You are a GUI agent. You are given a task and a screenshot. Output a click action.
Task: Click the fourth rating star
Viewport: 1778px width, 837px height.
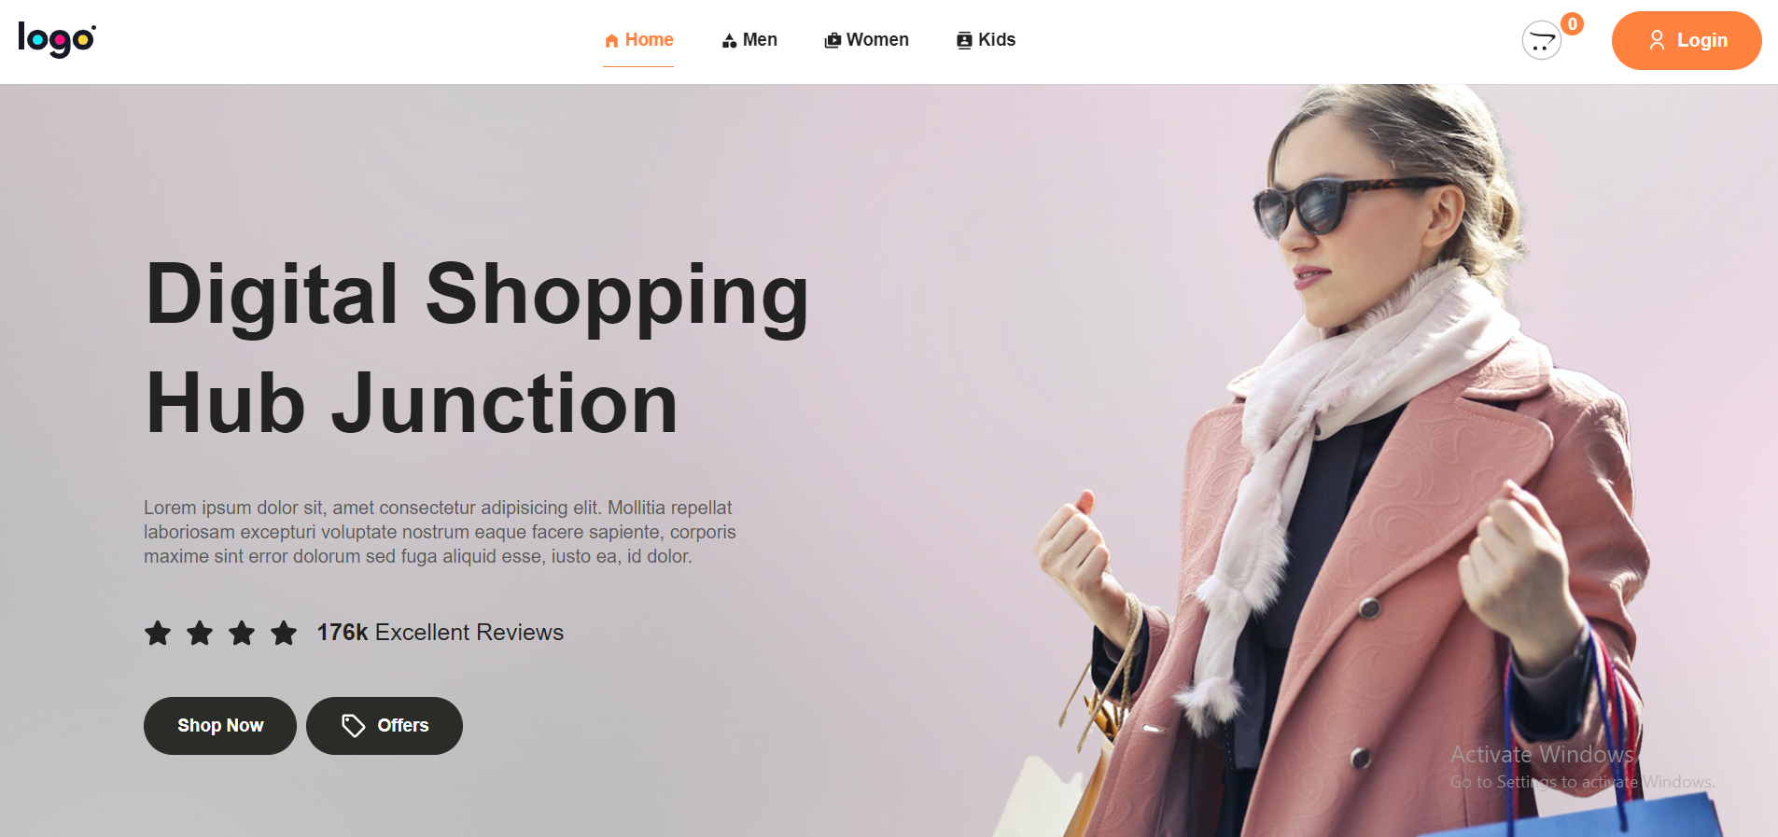(x=284, y=633)
